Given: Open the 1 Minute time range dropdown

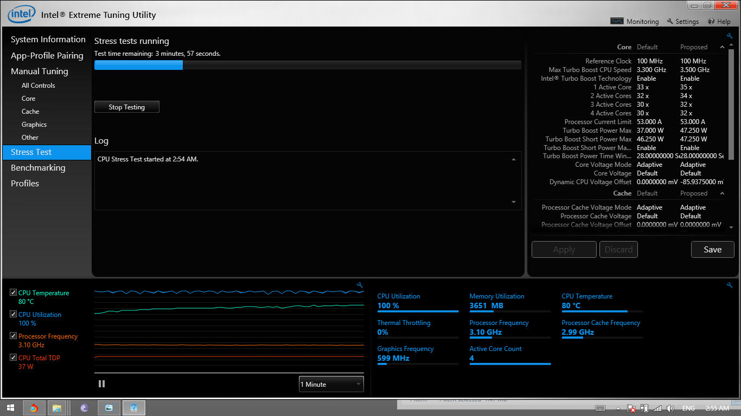Looking at the screenshot, I should point(331,384).
